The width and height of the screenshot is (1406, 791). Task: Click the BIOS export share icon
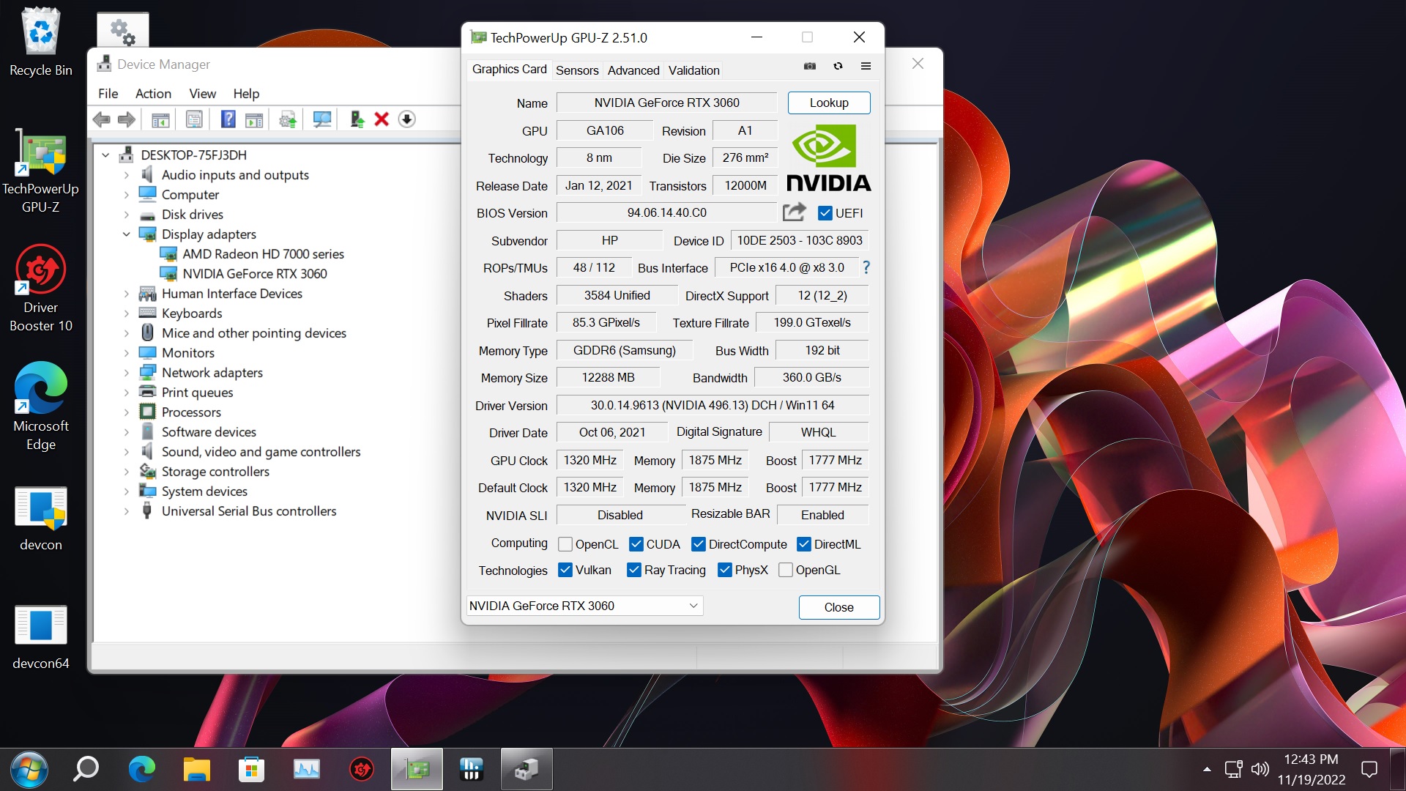point(794,212)
